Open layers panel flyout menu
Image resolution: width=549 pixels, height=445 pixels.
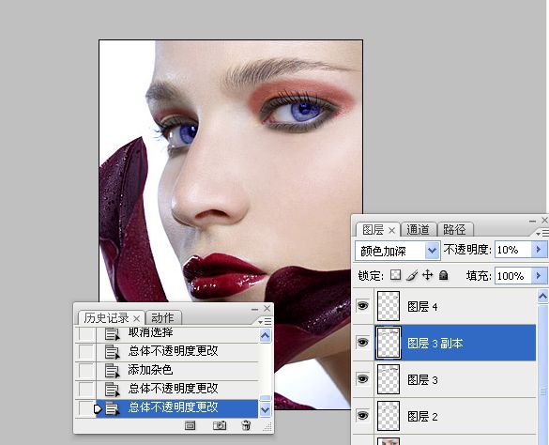542,233
